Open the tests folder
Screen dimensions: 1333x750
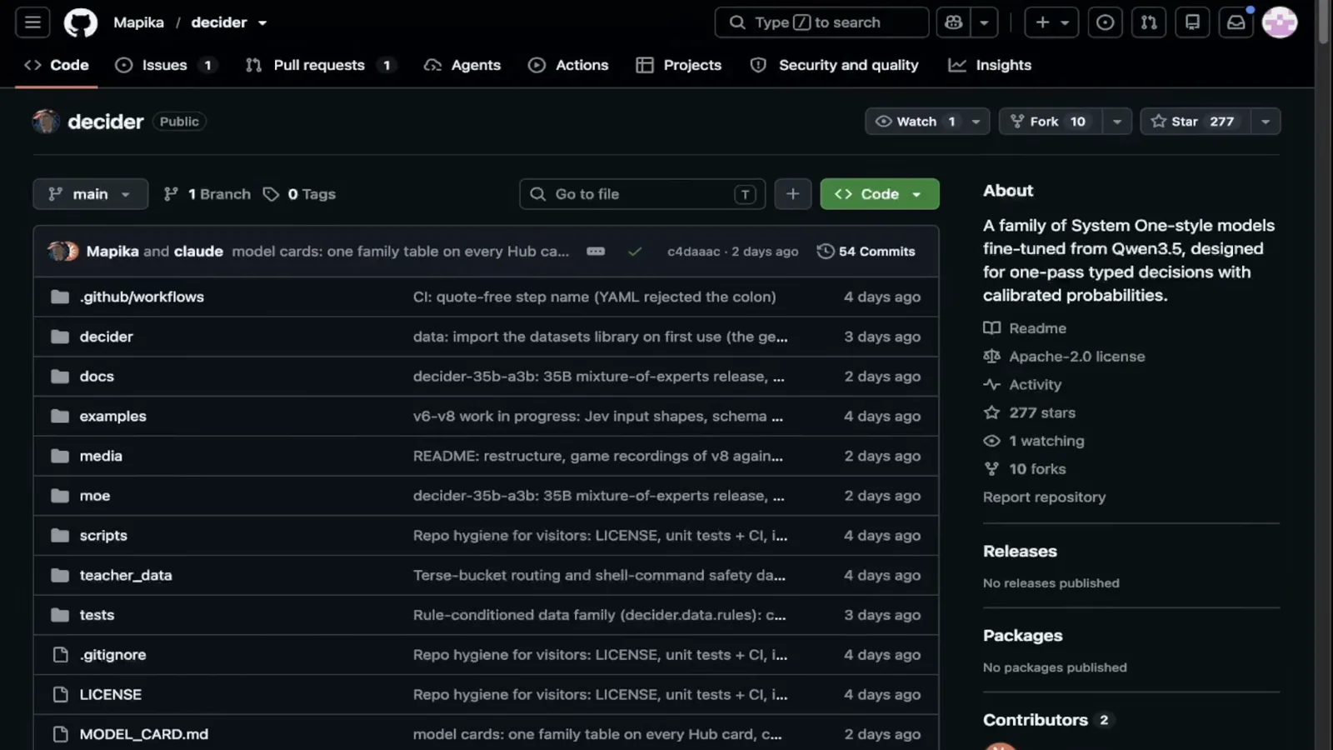click(97, 615)
